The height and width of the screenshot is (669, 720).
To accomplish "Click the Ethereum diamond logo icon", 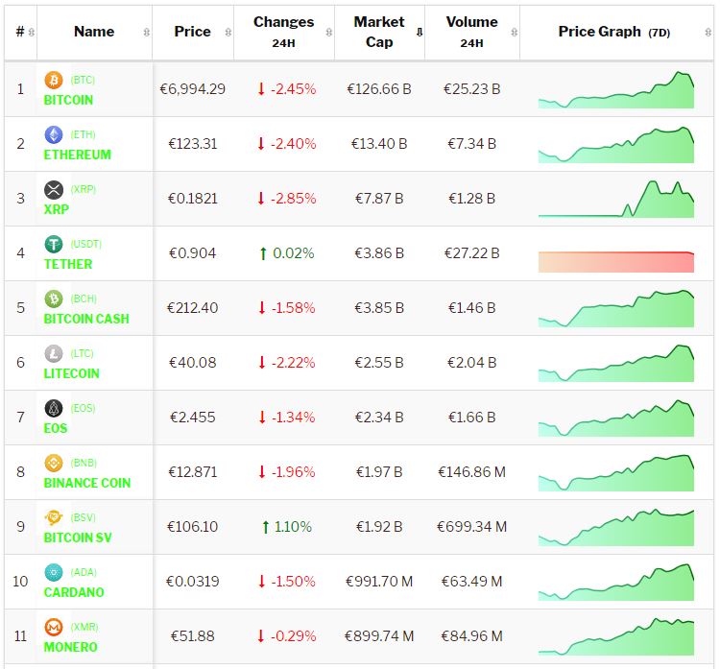I will tap(54, 135).
